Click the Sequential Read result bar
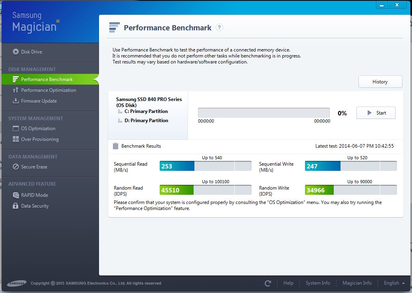The height and width of the screenshot is (293, 412). tap(206, 166)
